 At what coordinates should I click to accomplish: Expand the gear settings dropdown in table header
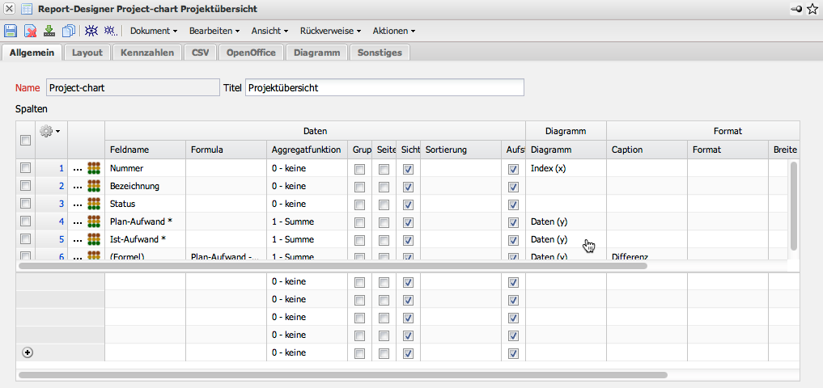[x=51, y=130]
